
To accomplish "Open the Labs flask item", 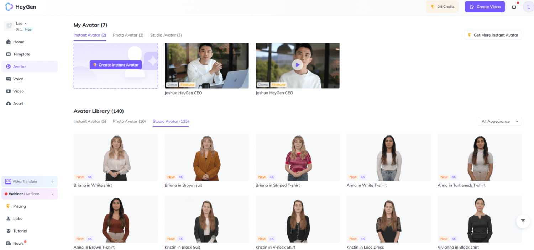I will (17, 219).
